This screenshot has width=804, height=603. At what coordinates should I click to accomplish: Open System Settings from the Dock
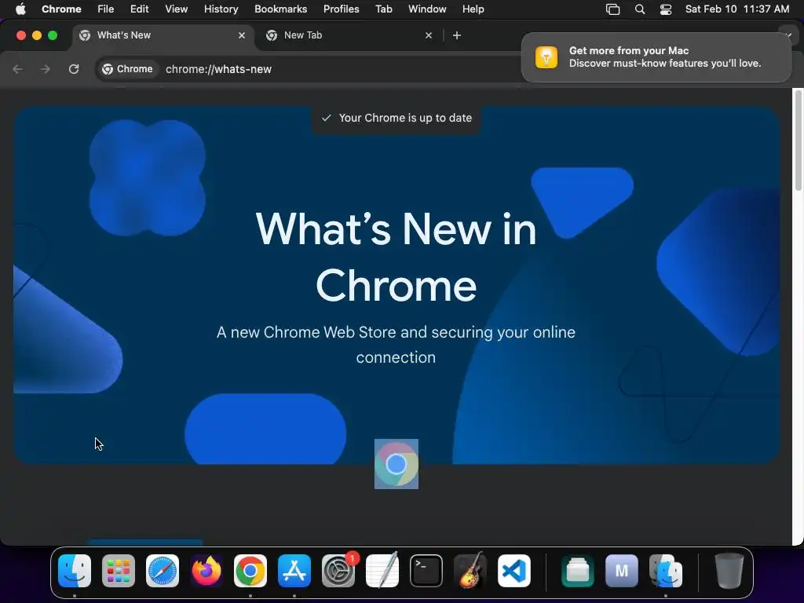point(338,571)
